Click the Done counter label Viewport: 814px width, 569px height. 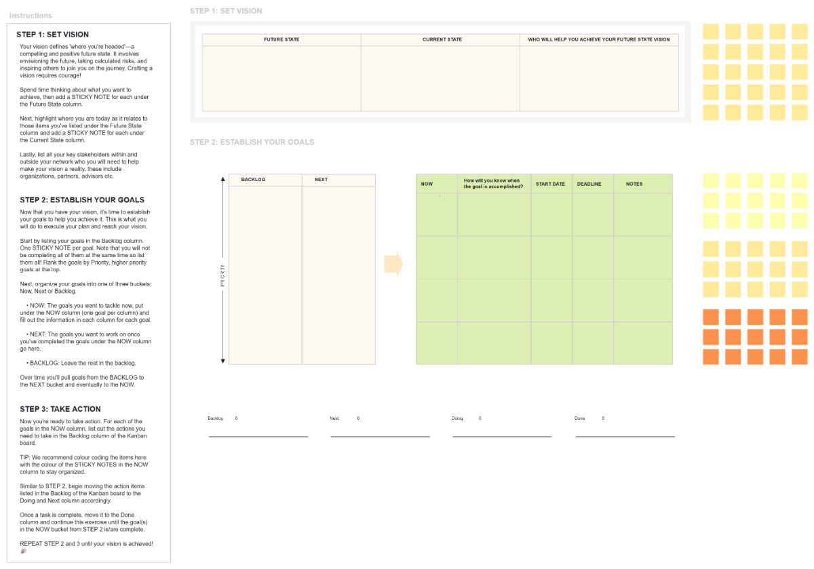click(x=580, y=418)
